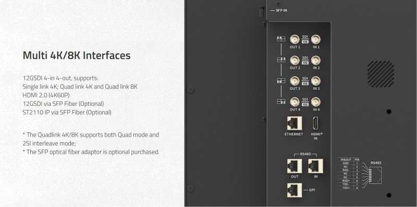Choose the SDI IN 4 connector
Screen dimensions: 417x207
click(316, 102)
